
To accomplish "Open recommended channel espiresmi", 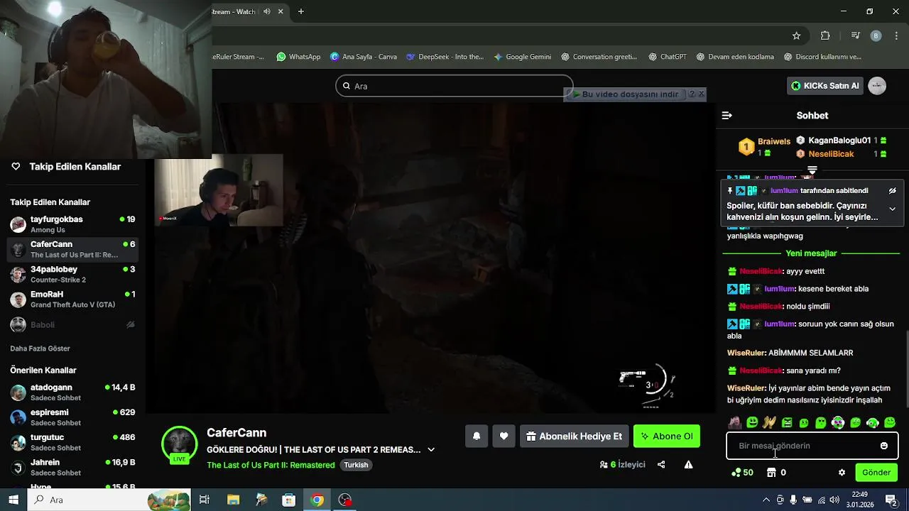I will (x=72, y=417).
